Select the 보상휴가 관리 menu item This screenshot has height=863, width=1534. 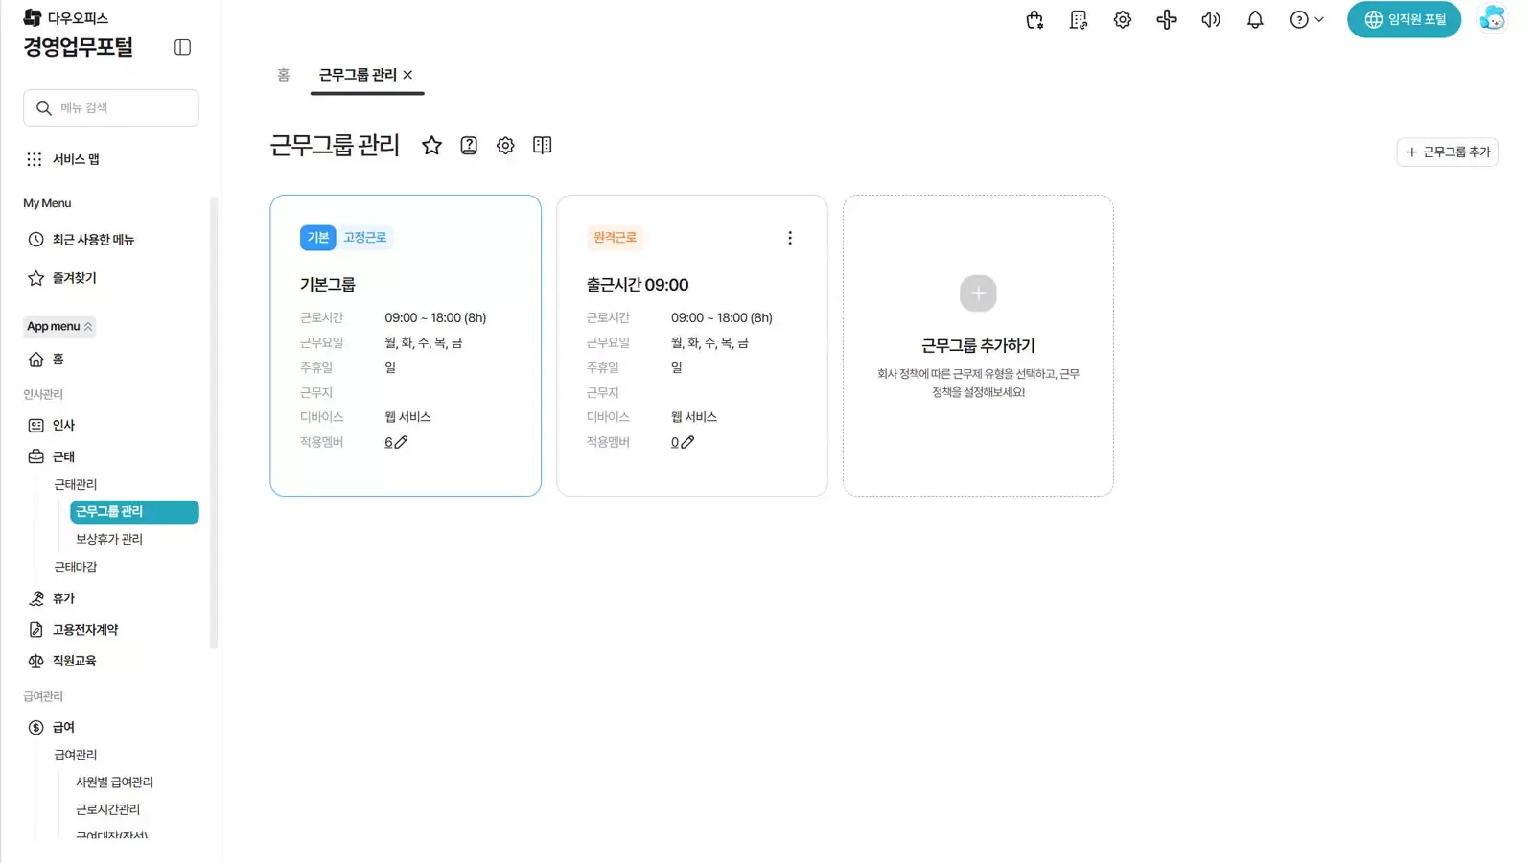click(x=109, y=538)
